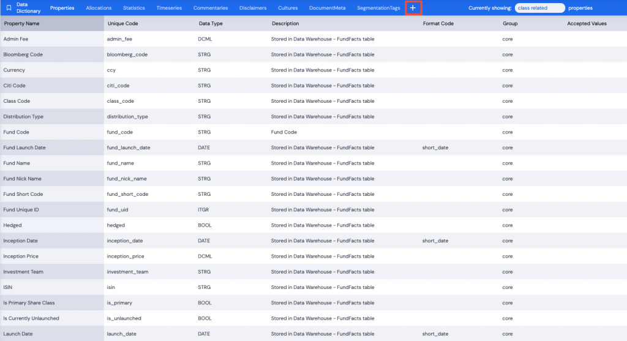
Task: Click the Investment Team property name
Action: click(x=23, y=272)
